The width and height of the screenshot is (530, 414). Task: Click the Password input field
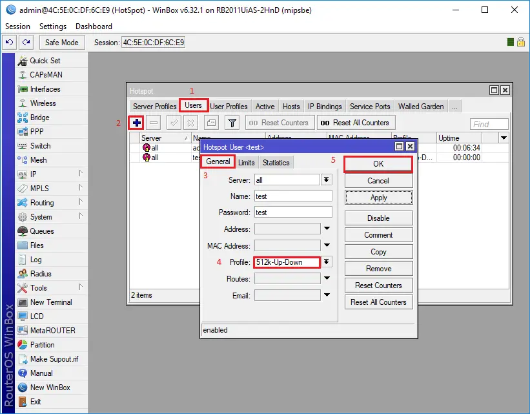click(293, 212)
